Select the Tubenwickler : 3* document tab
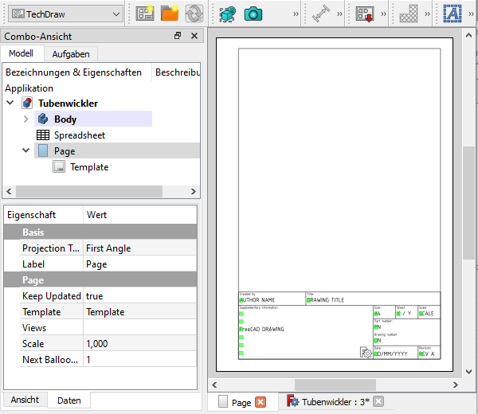The image size is (478, 414). coord(335,402)
